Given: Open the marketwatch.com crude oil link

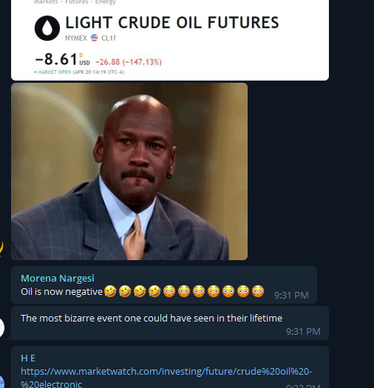Looking at the screenshot, I should [166, 378].
